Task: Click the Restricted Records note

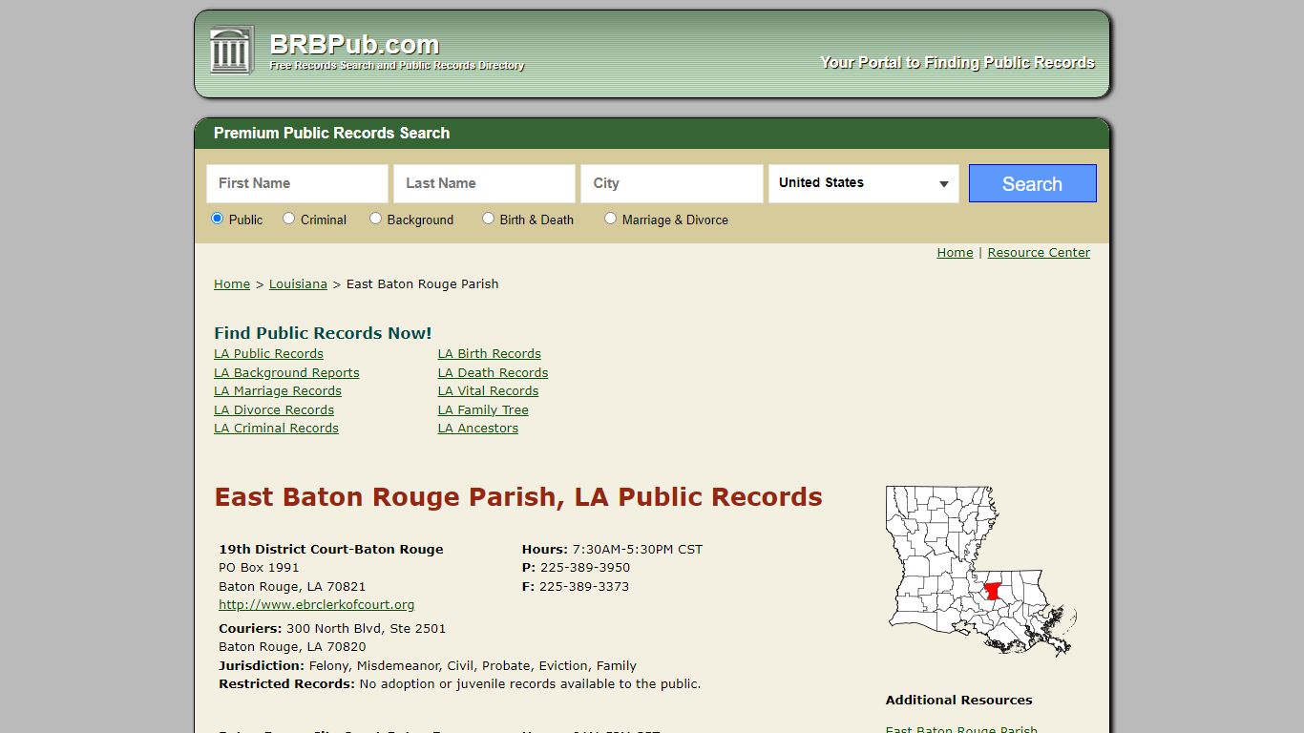Action: pyautogui.click(x=460, y=684)
